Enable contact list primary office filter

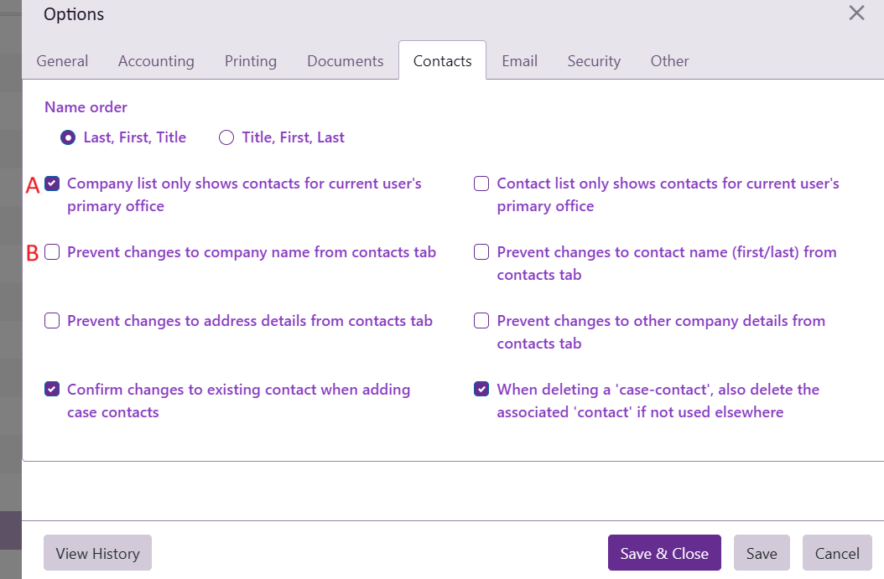[x=481, y=184]
